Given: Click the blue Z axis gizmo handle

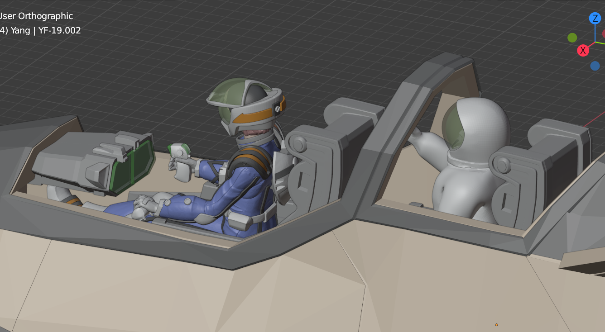Looking at the screenshot, I should tap(595, 19).
